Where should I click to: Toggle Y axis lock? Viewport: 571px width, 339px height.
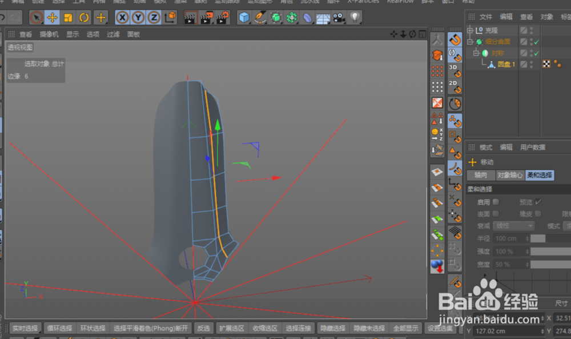tap(138, 17)
